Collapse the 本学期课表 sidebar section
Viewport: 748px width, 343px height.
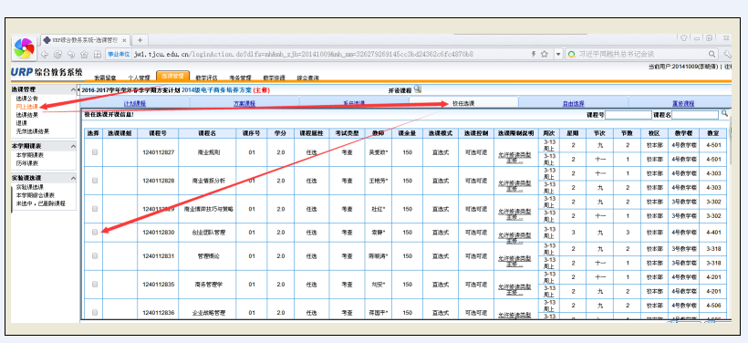(73, 146)
